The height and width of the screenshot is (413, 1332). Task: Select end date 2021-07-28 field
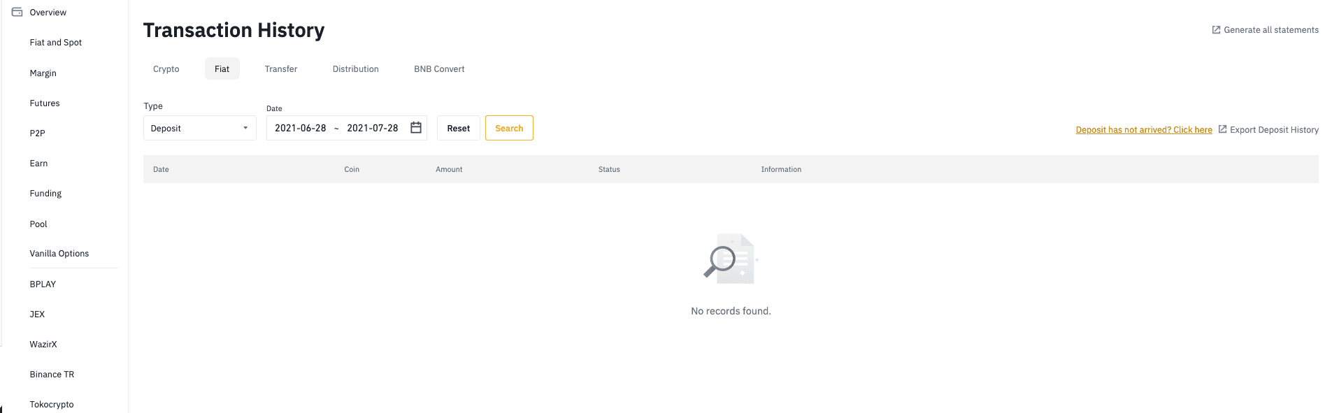(x=373, y=128)
